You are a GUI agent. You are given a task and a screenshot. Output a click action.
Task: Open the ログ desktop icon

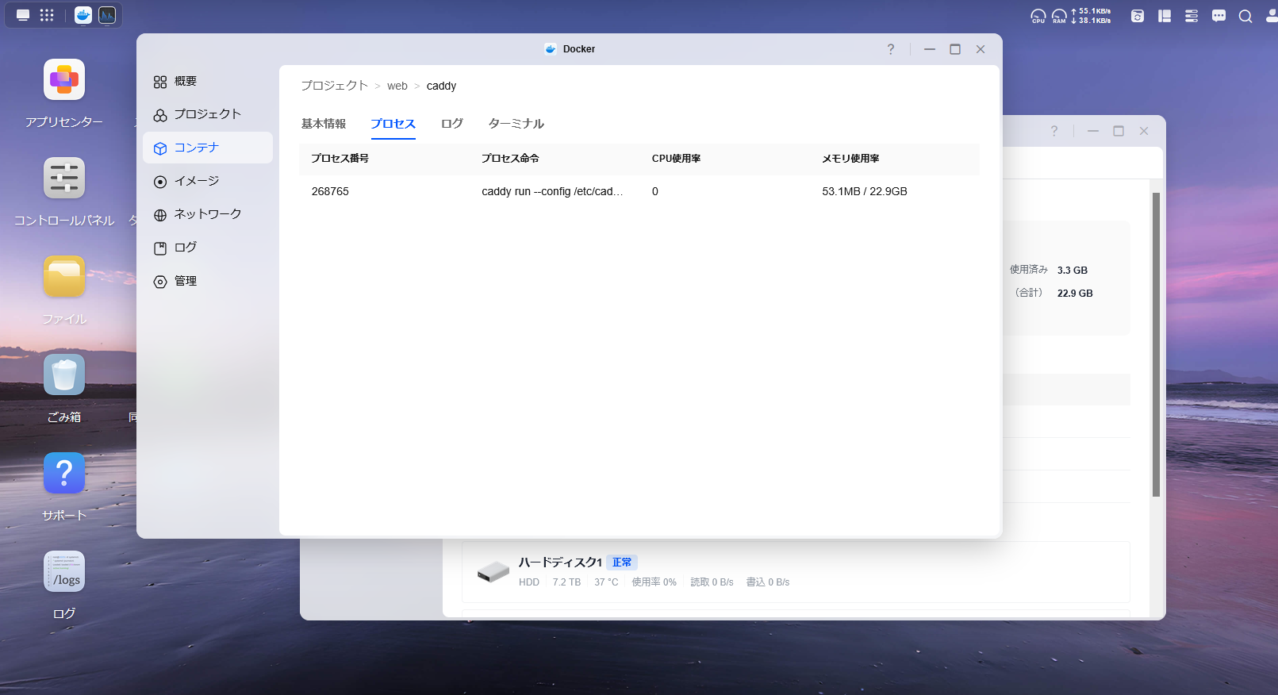64,571
